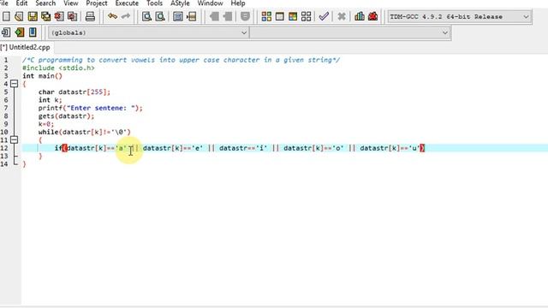Open the Help menu
The height and width of the screenshot is (308, 548).
pos(238,3)
